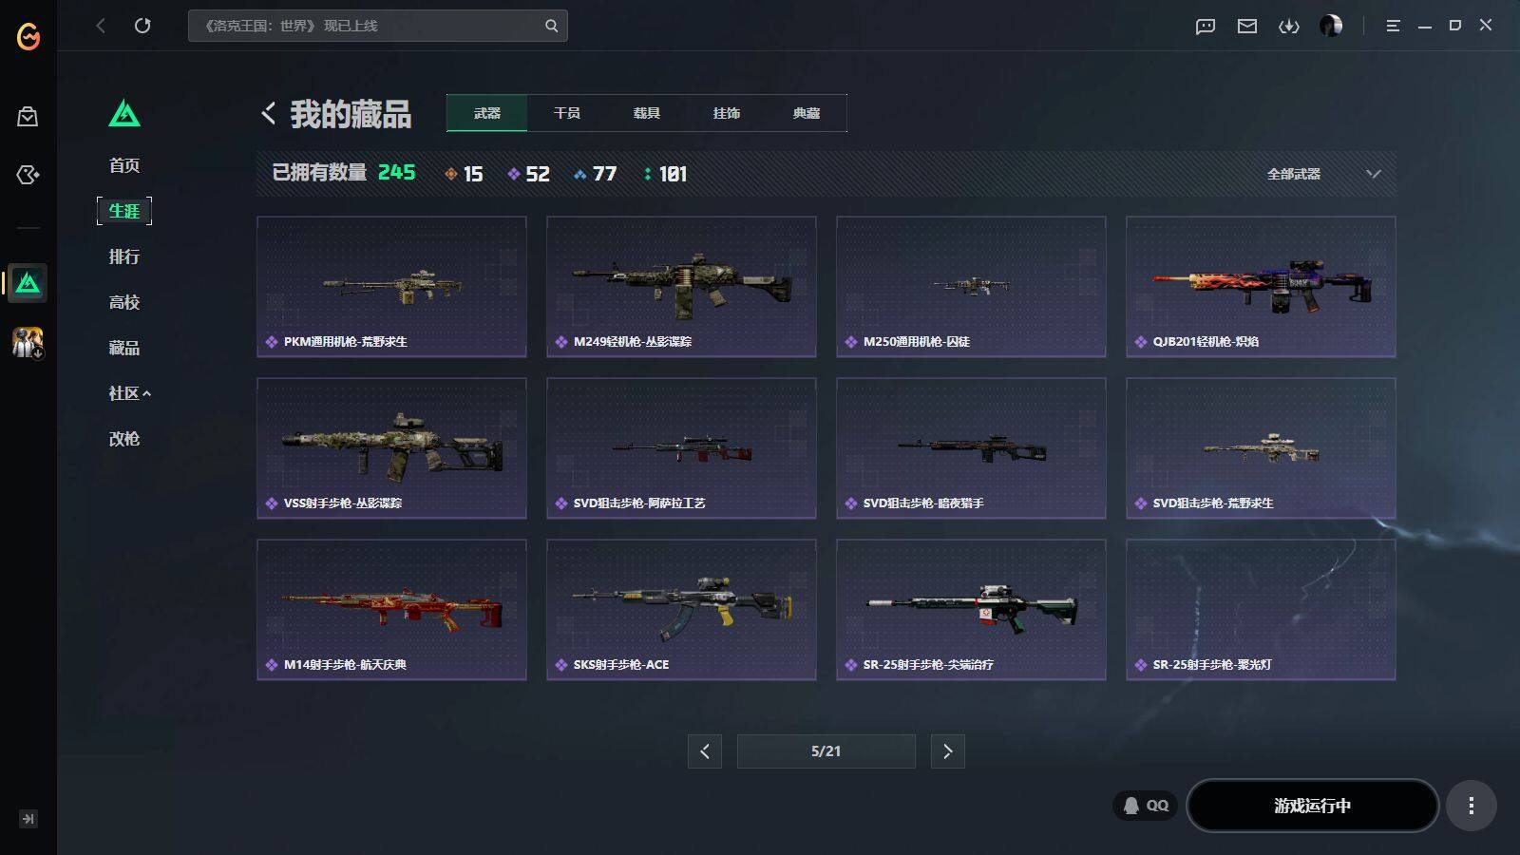Expand the 社区 menu item
1520x855 pixels.
(x=130, y=393)
